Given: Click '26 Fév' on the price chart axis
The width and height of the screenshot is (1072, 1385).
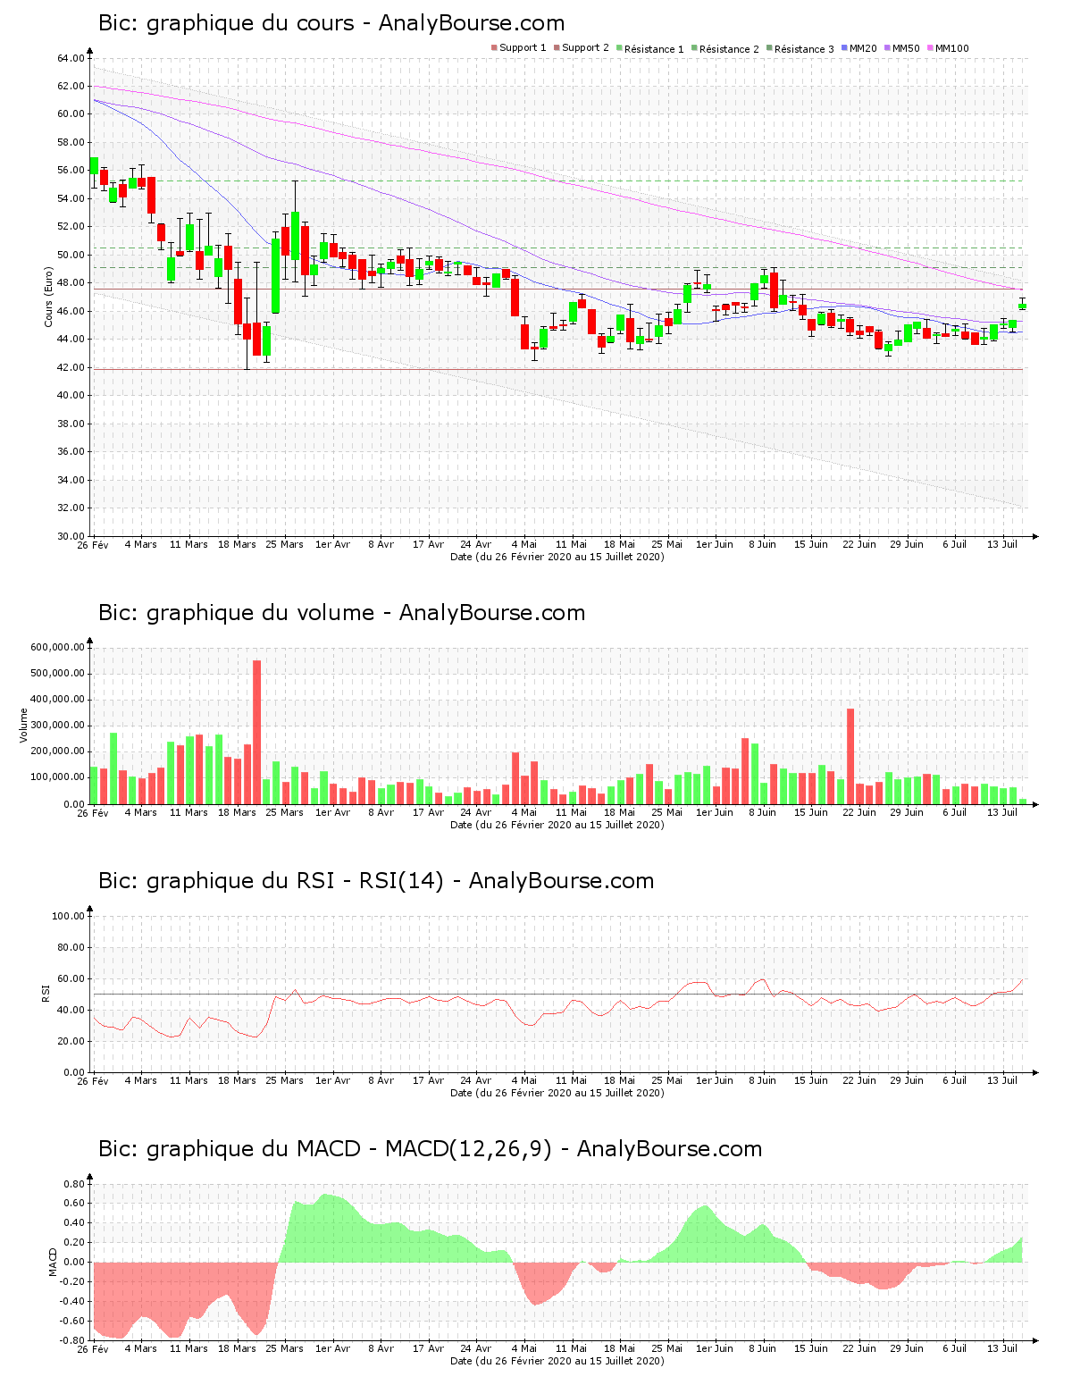Looking at the screenshot, I should pyautogui.click(x=92, y=544).
